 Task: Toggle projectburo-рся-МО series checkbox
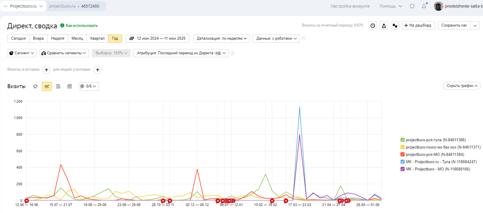click(403, 154)
